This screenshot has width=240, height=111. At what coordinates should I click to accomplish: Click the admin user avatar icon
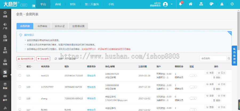(x=165, y=4)
